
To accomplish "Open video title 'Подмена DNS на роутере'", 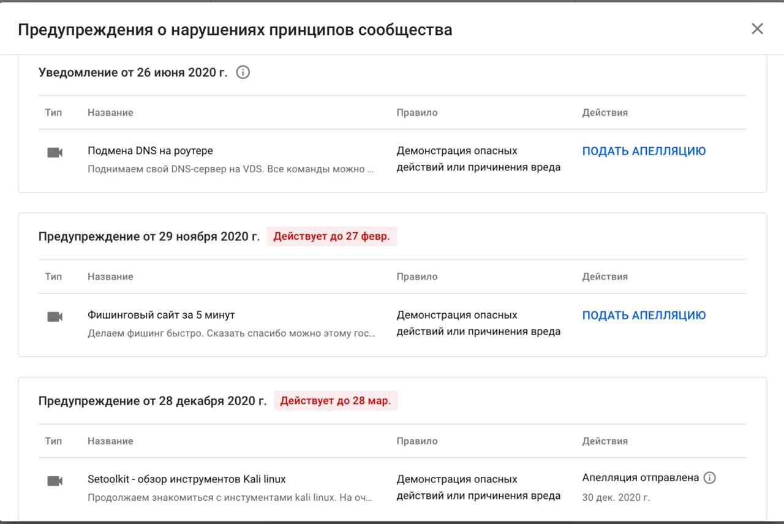I will [150, 151].
